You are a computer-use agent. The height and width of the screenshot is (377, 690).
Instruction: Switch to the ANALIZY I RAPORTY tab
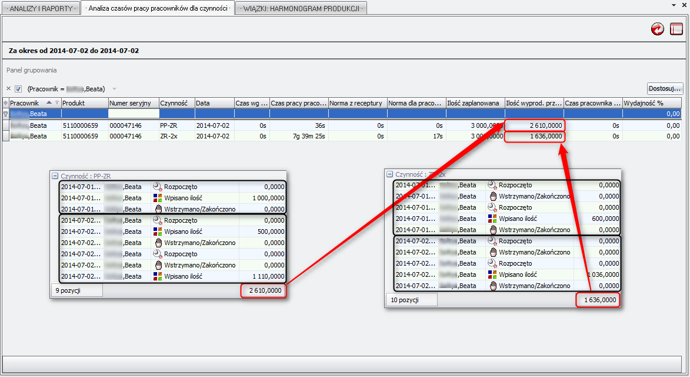pos(41,8)
